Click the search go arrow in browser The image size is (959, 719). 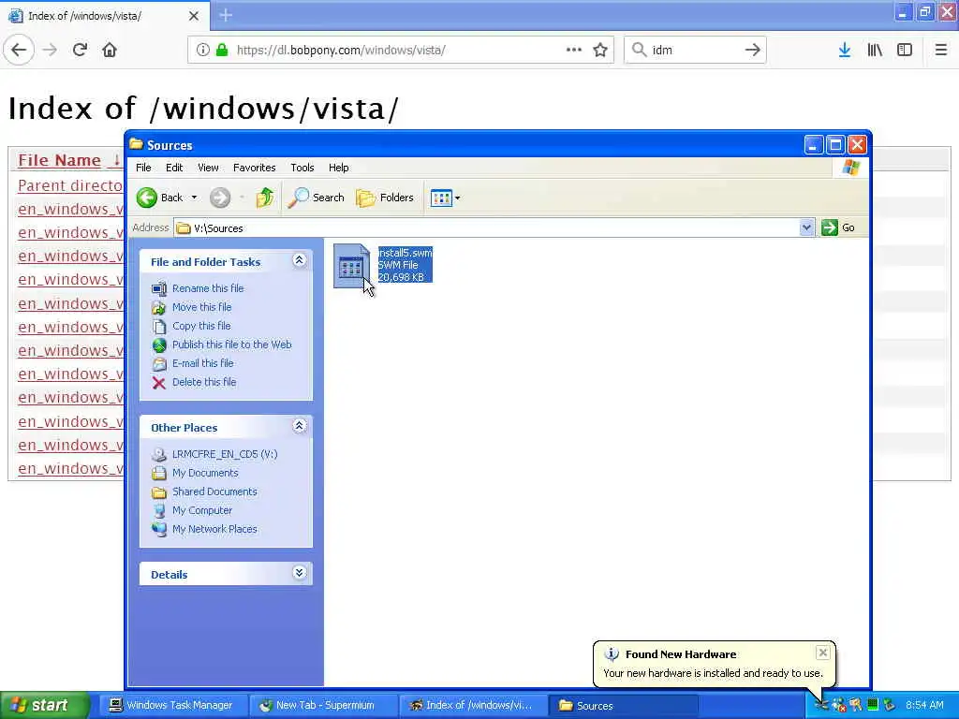(x=753, y=50)
